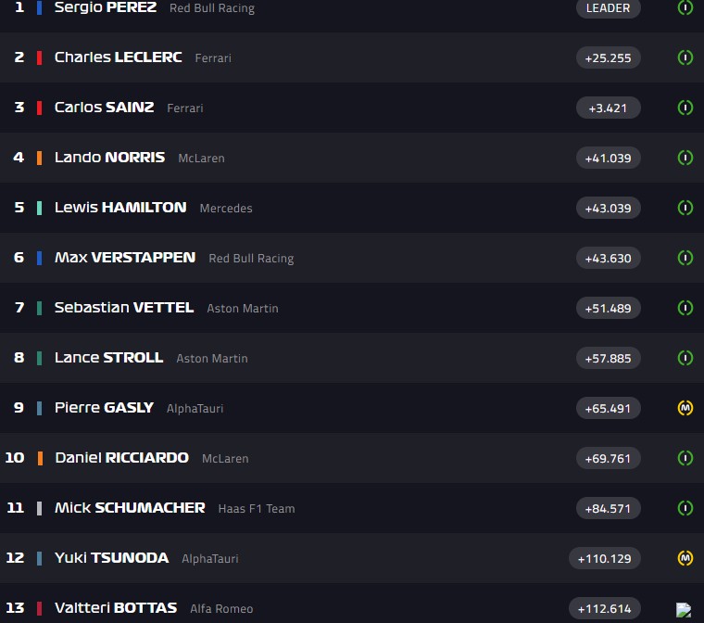The height and width of the screenshot is (623, 704).
Task: Click the intermediate tyre icon for Charles Leclerc
Action: click(685, 57)
